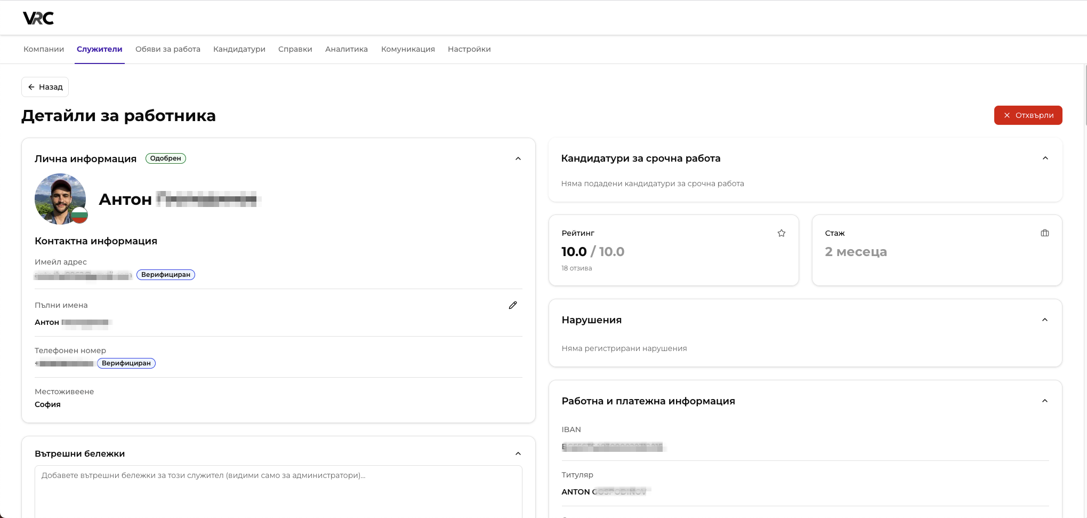Collapse the Нарушения section
This screenshot has width=1087, height=518.
click(1045, 320)
